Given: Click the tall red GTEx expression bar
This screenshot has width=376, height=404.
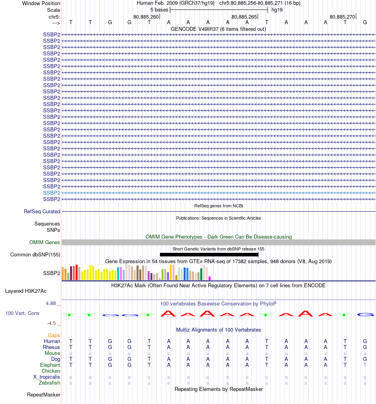Looking at the screenshot, I should pos(76,272).
